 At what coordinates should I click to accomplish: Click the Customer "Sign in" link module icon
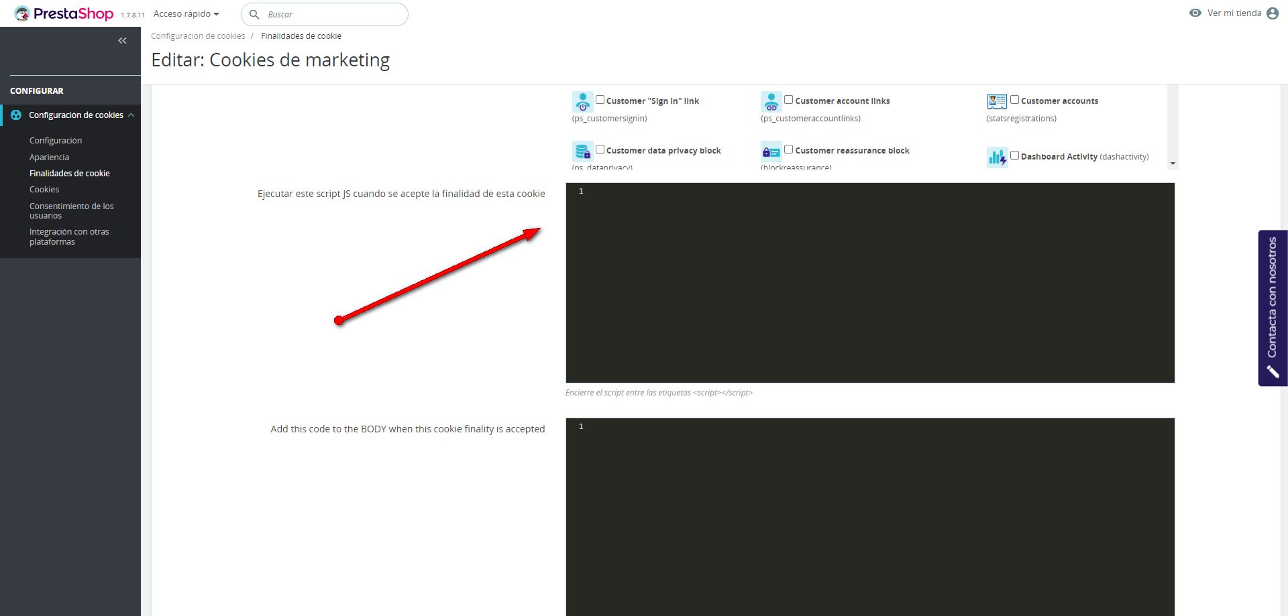click(x=582, y=102)
